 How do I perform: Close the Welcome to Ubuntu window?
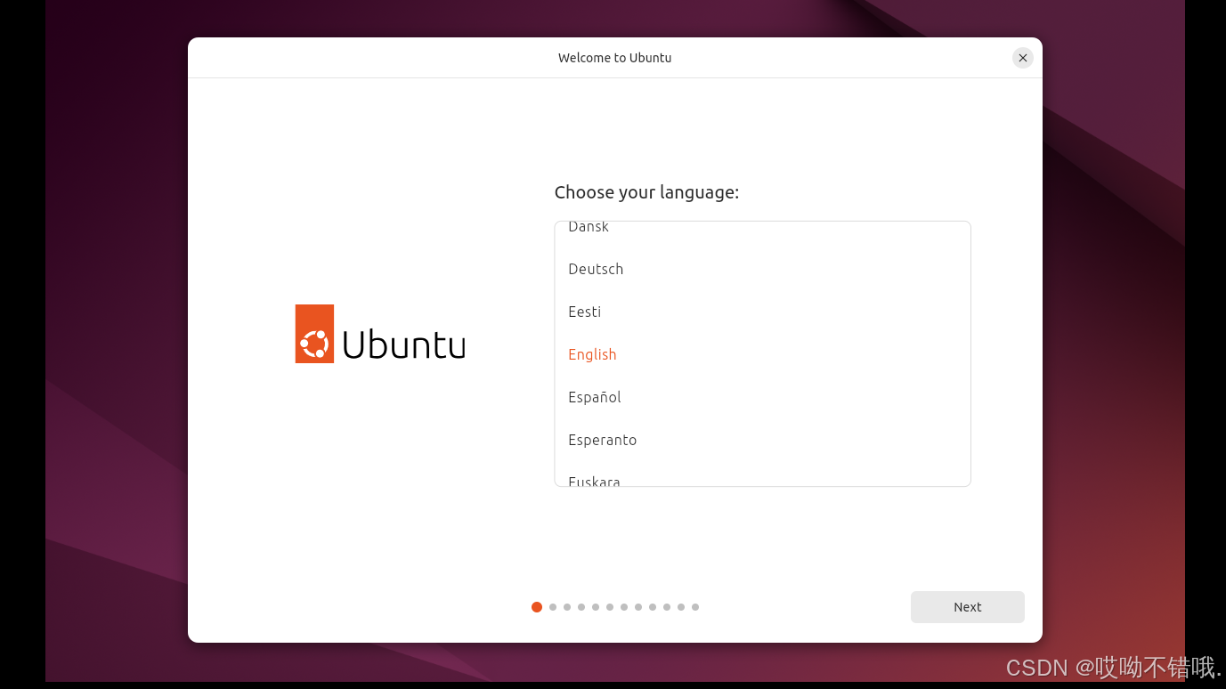click(1023, 58)
